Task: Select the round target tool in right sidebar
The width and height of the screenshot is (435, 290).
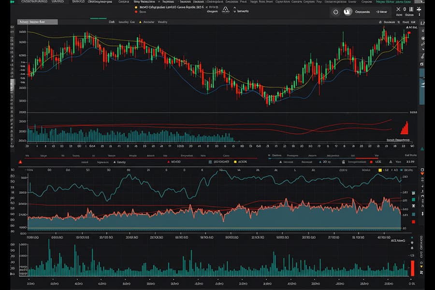Action: (422, 38)
